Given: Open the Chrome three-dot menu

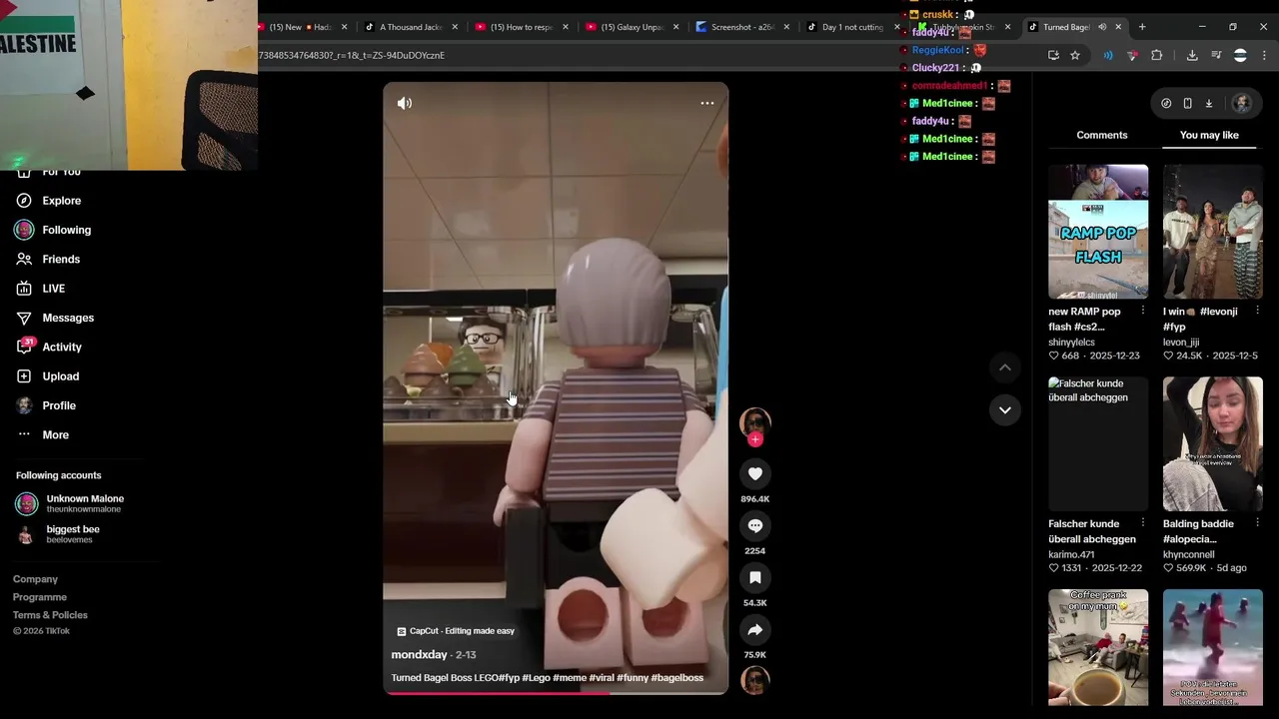Looking at the screenshot, I should tap(1264, 56).
